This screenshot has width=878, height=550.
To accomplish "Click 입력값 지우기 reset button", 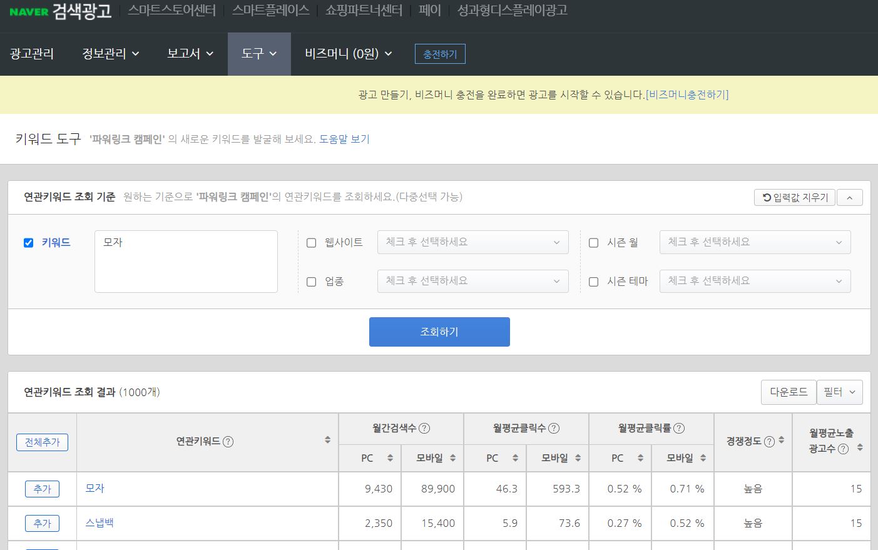I will point(795,198).
